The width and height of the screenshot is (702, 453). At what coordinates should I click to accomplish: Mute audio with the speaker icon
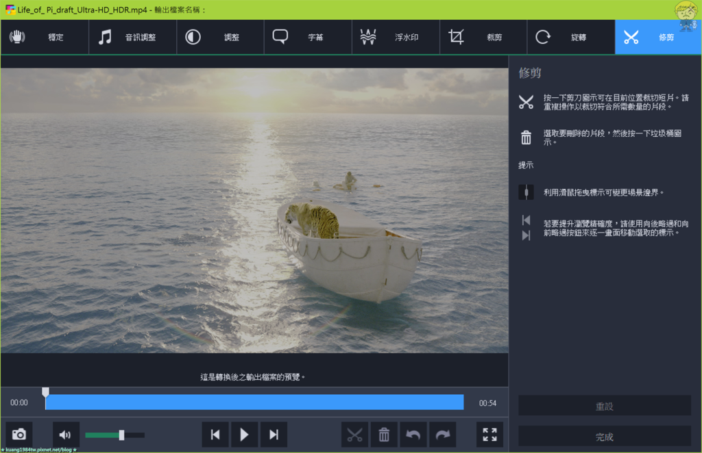(65, 435)
